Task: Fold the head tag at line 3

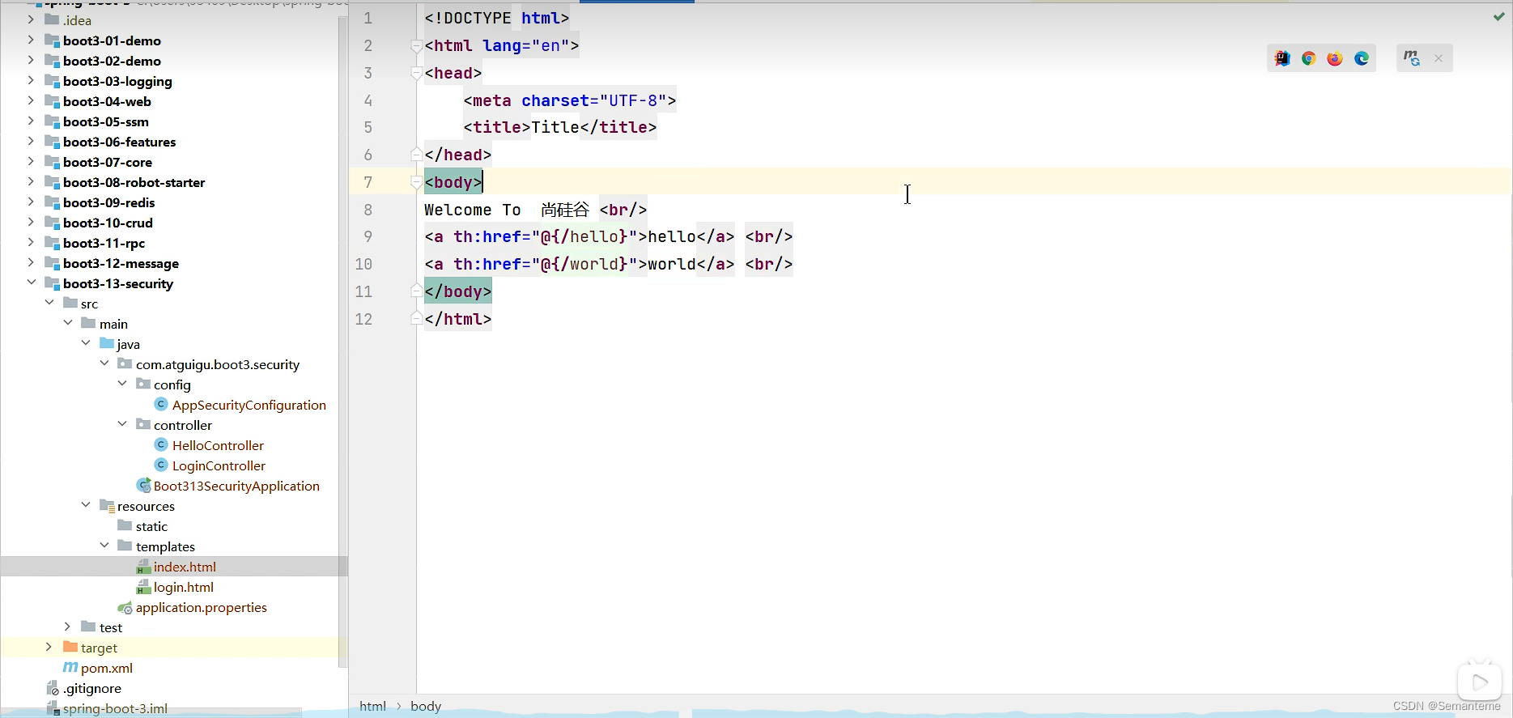Action: [x=416, y=74]
